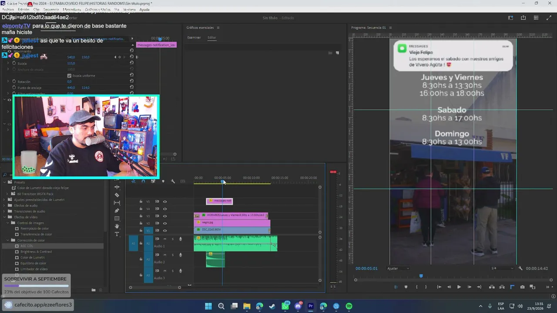The width and height of the screenshot is (557, 313).
Task: Add a marker in Program monitor
Action: [406, 287]
